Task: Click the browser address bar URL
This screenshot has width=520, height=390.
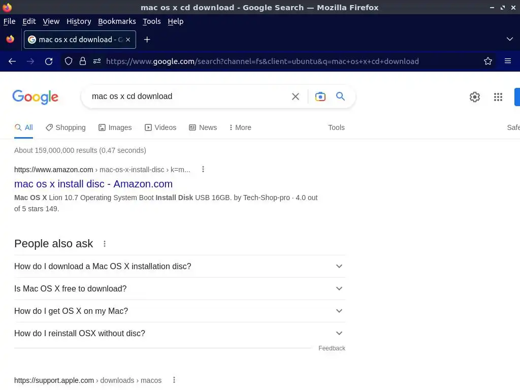Action: point(263,61)
